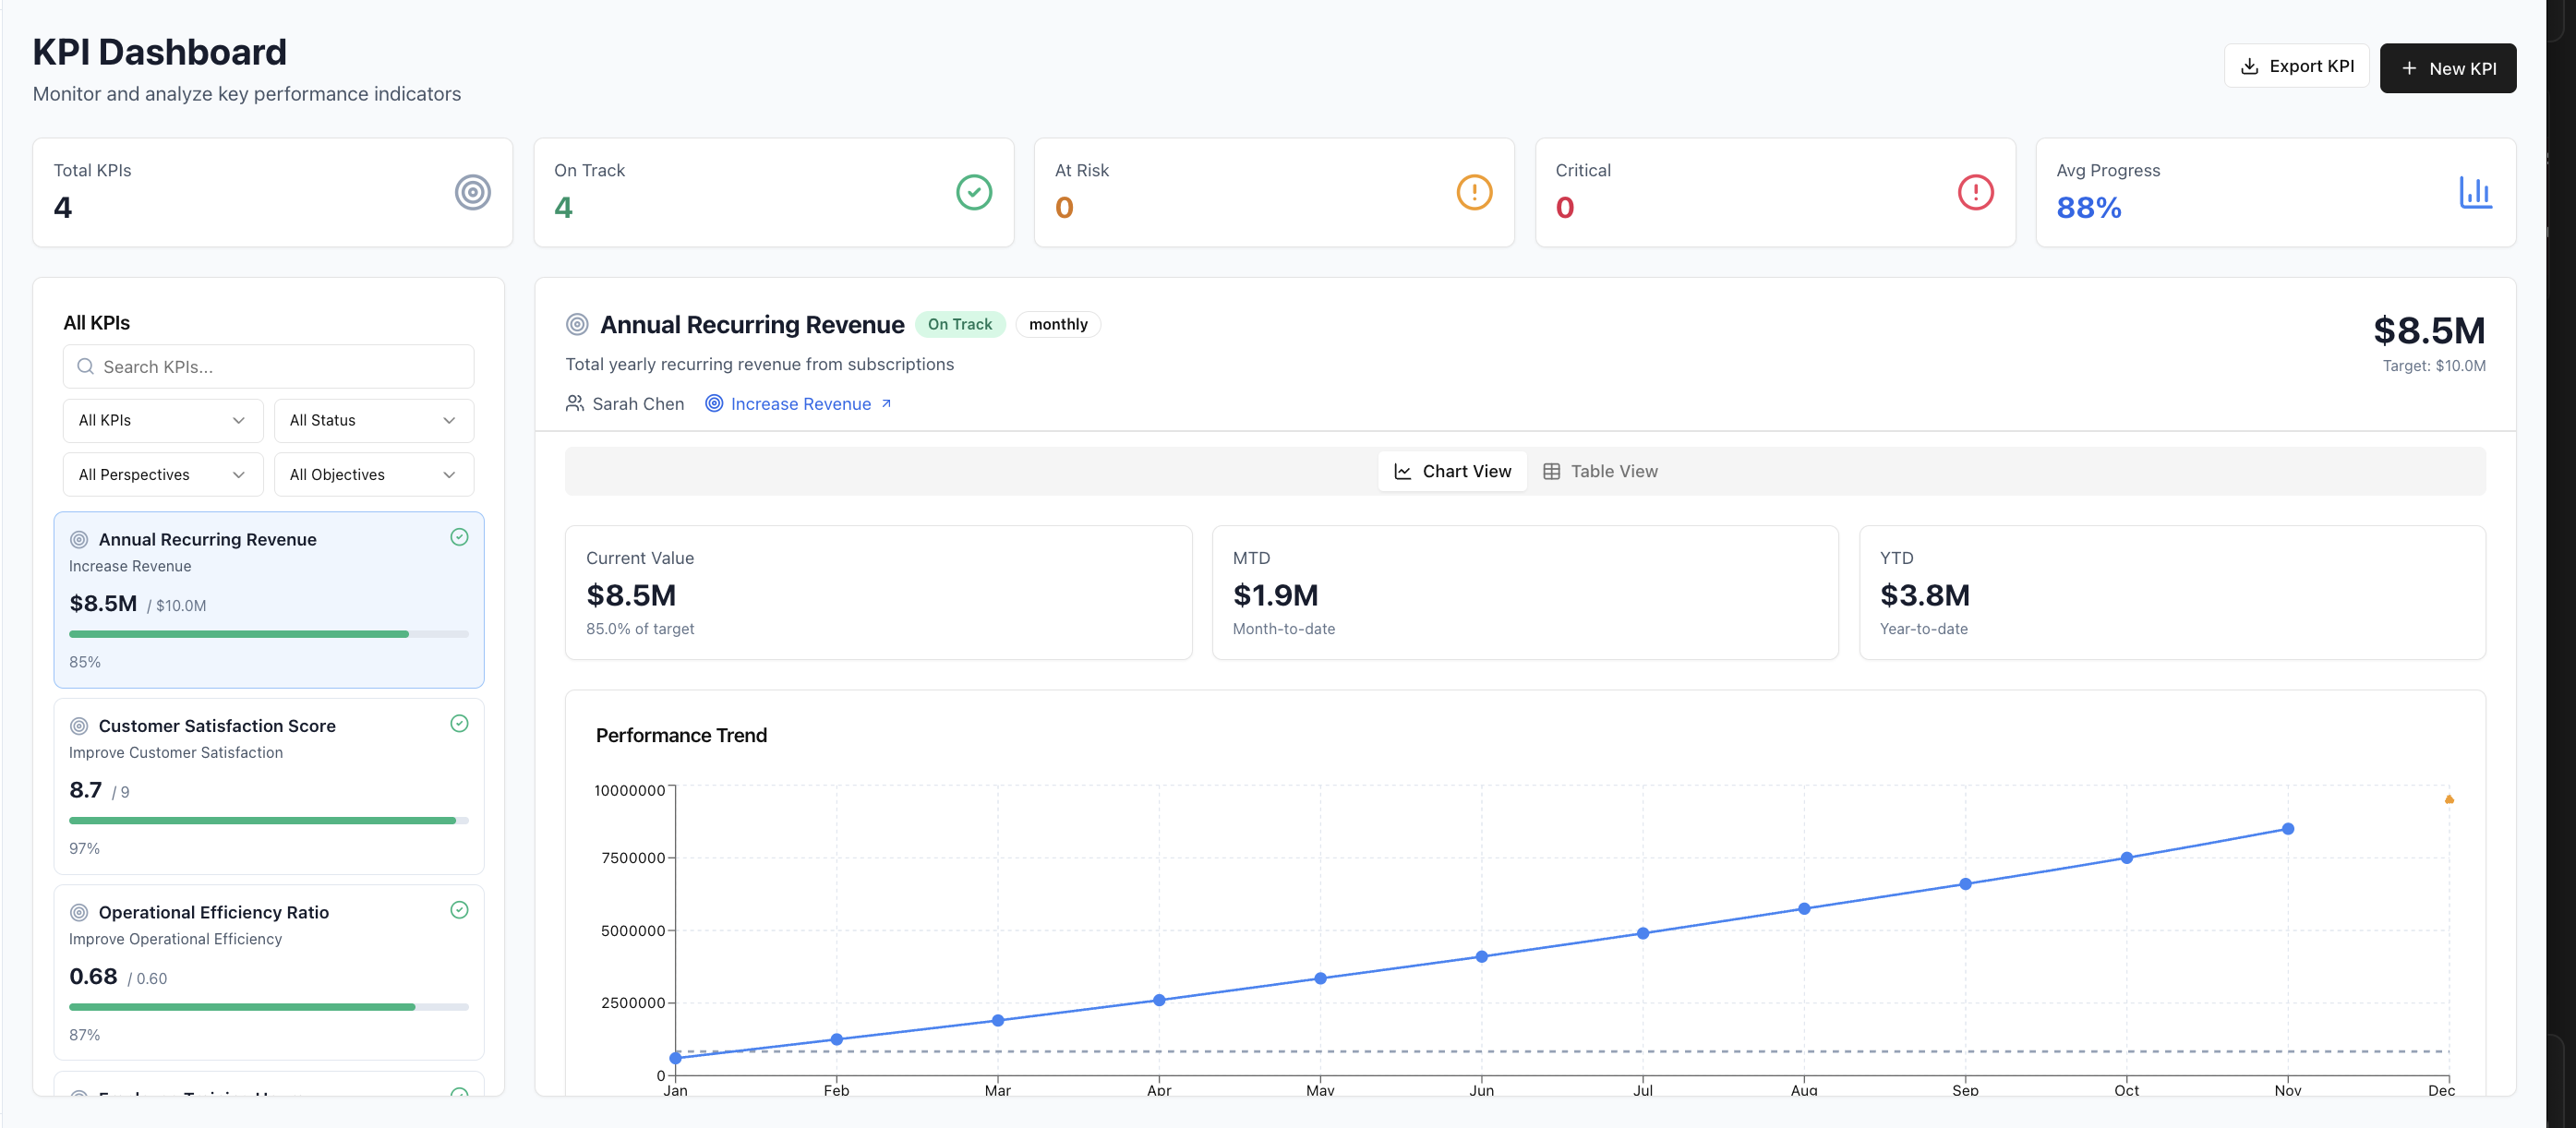Click the status check icon on Customer Satisfaction Score card
The image size is (2576, 1128).
[x=459, y=723]
